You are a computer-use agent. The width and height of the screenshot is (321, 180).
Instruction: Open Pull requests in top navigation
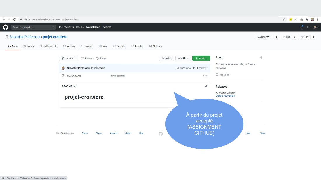coord(66,27)
